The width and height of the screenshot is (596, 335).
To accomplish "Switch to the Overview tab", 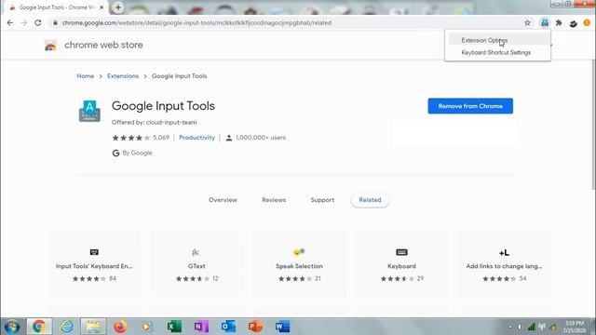I will click(223, 200).
